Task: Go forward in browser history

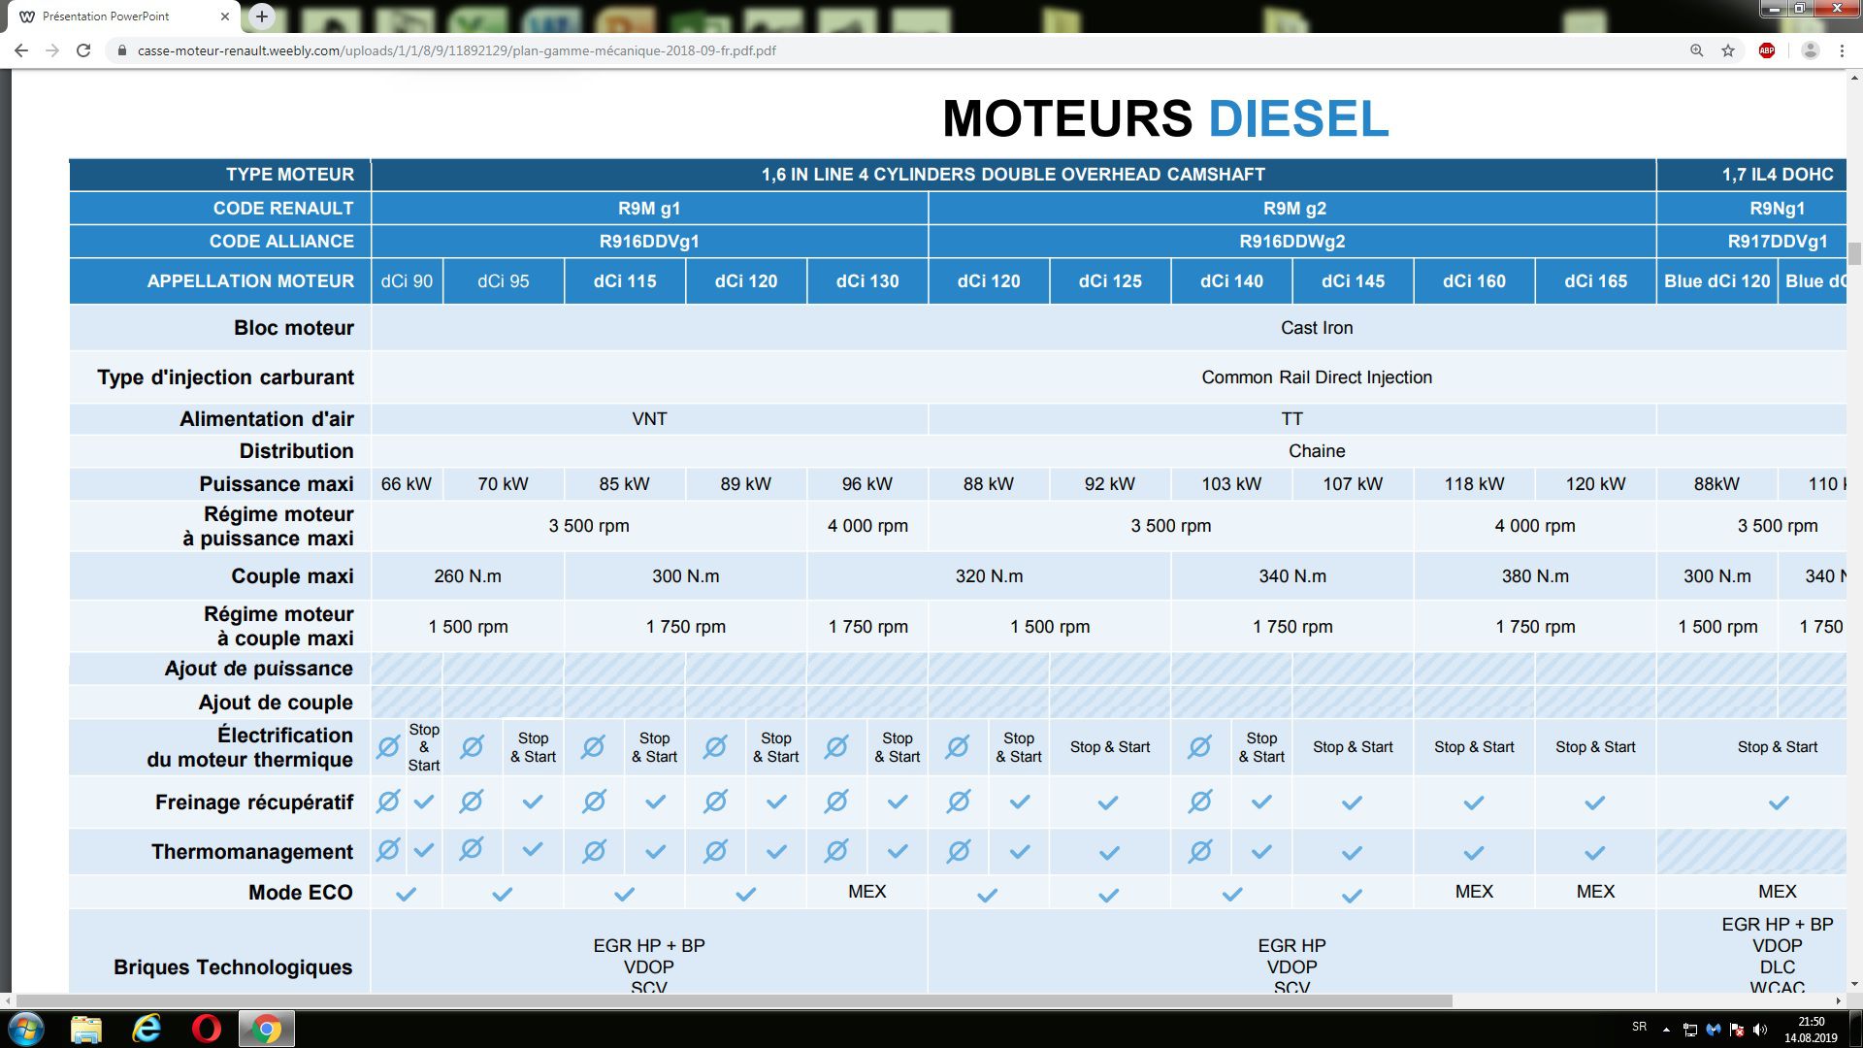Action: [52, 50]
